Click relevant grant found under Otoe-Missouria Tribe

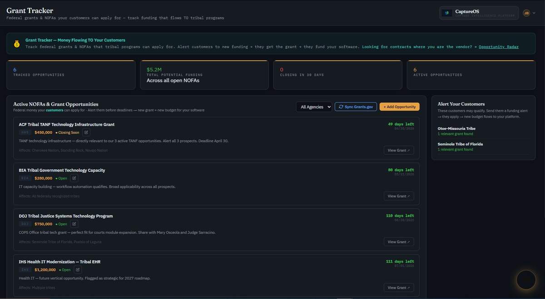(456, 133)
